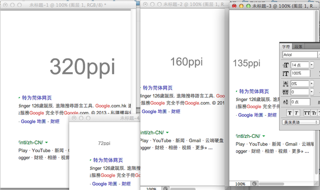Open status info icon in 未标题-3 status bar
The height and width of the screenshot is (190, 320).
254,184
